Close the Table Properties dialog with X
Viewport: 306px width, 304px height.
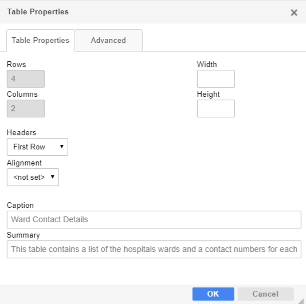coord(294,13)
